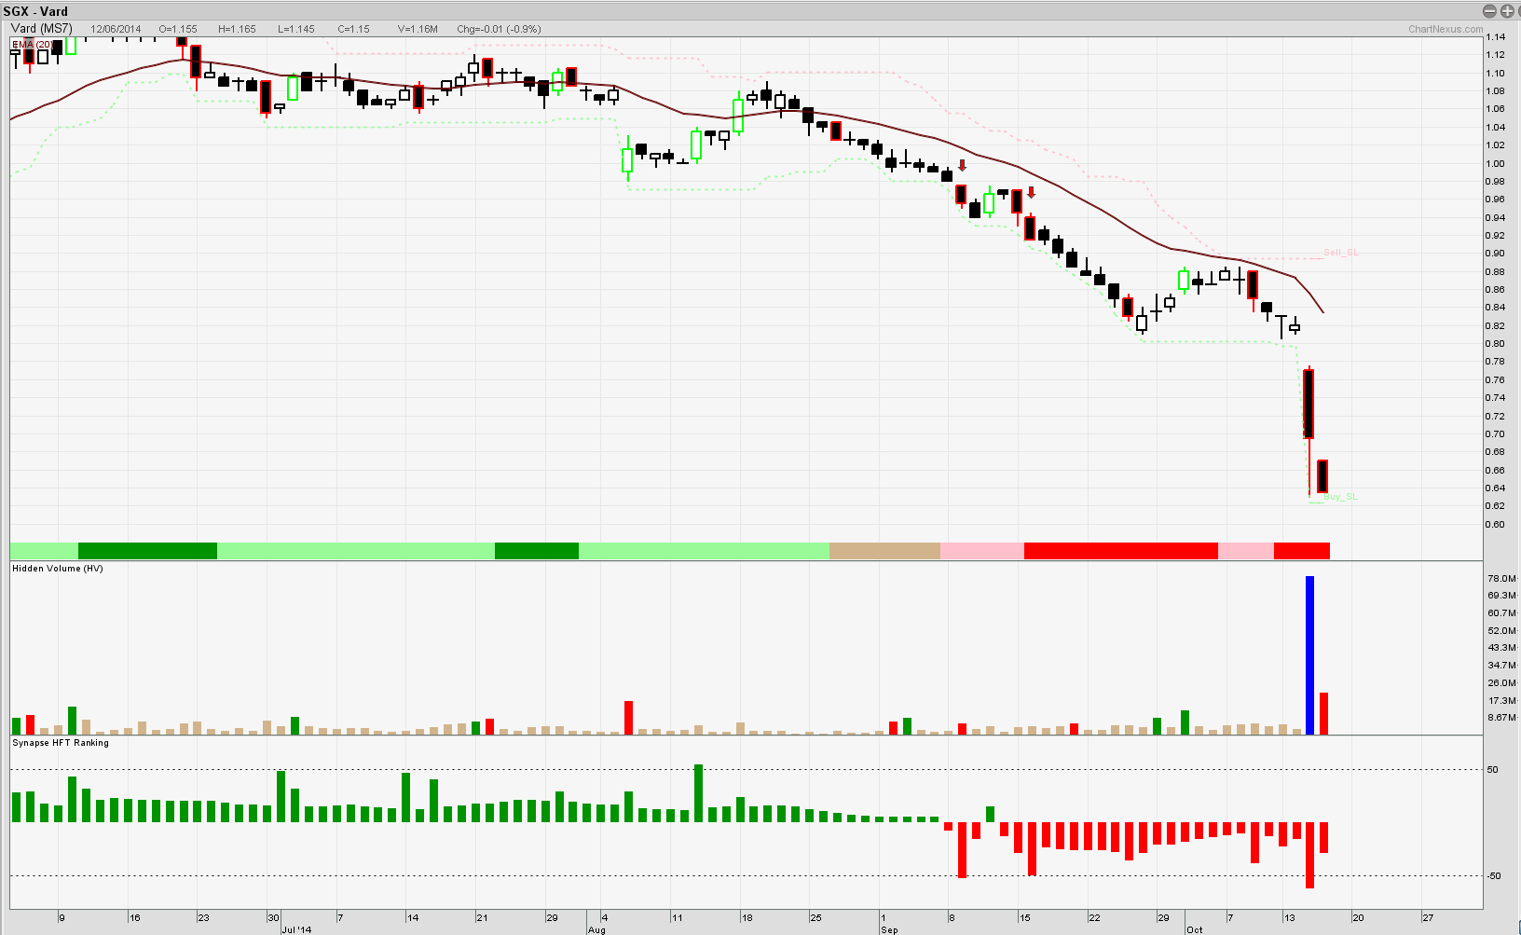
Task: Click the Sell_SL line label
Action: (x=1340, y=253)
